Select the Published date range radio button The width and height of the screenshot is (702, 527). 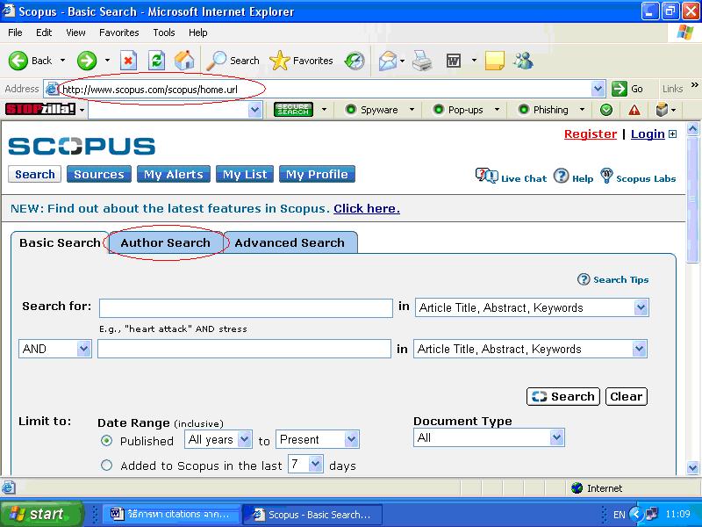pyautogui.click(x=106, y=441)
